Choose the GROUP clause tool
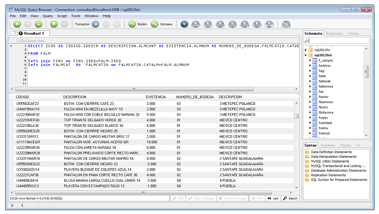 click(232, 24)
